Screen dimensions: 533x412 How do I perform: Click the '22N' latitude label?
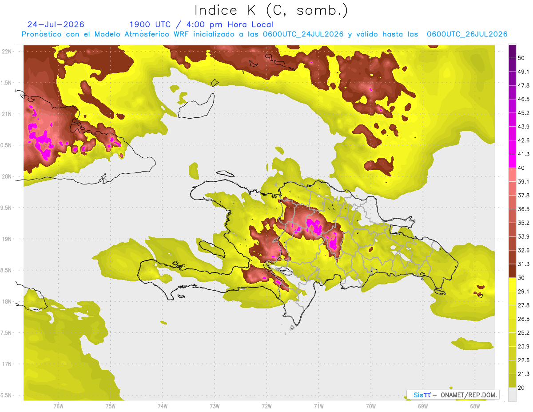8,52
